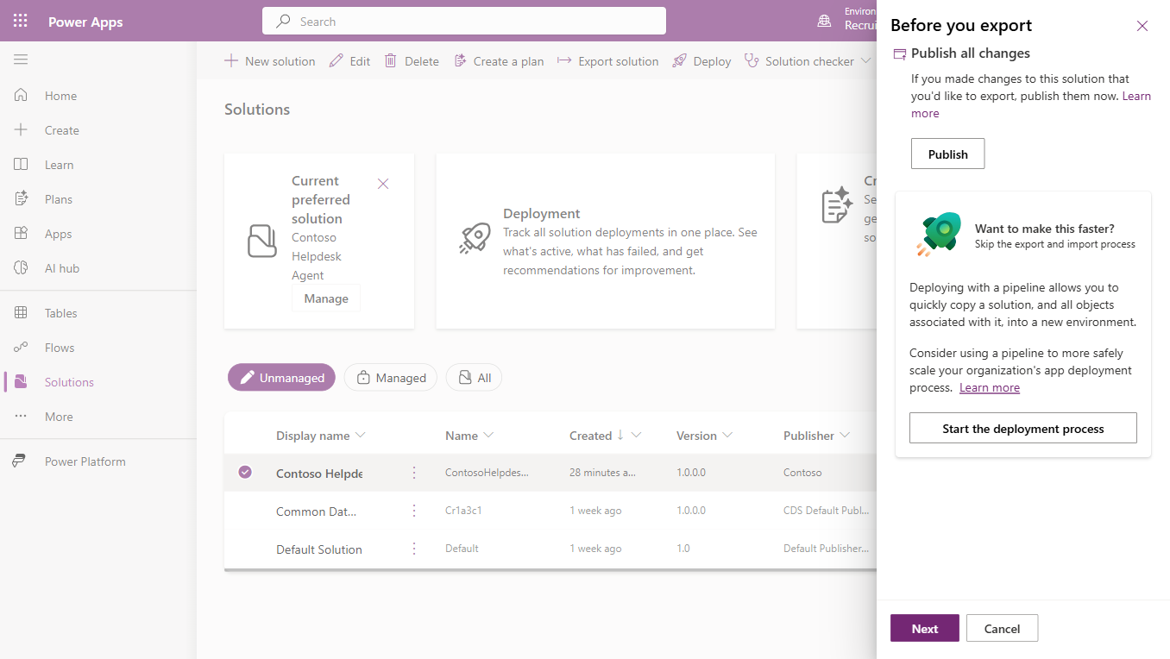Uncheck the Contoso Helpdesk row checkmark
The width and height of the screenshot is (1170, 659).
tap(245, 472)
